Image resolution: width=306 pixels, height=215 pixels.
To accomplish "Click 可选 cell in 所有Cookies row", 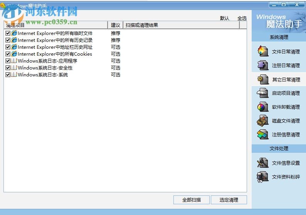I will point(116,54).
